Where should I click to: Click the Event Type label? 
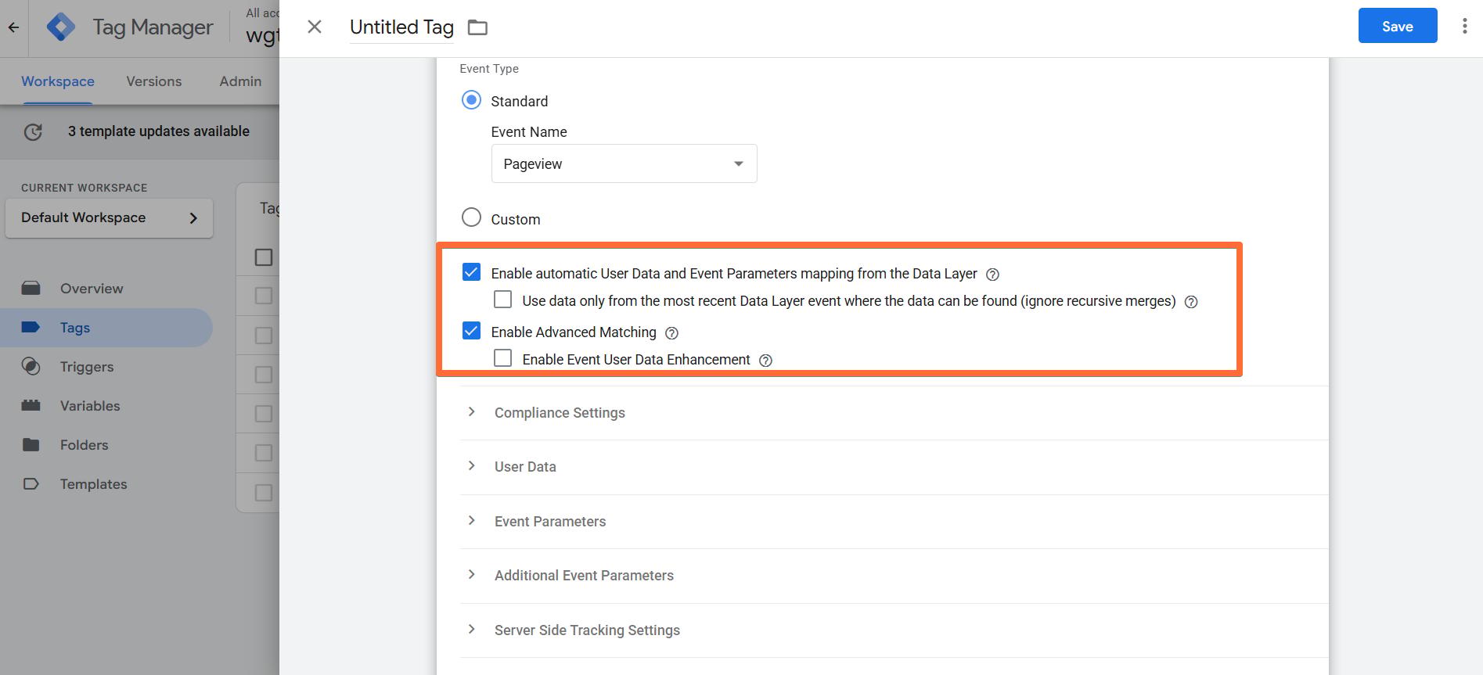(x=489, y=69)
